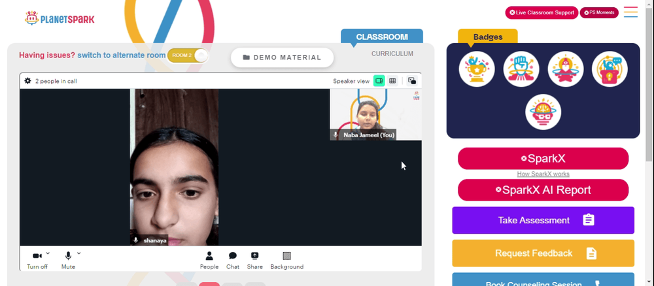654x286 pixels.
Task: Click the meditating guru badge
Action: (566, 69)
